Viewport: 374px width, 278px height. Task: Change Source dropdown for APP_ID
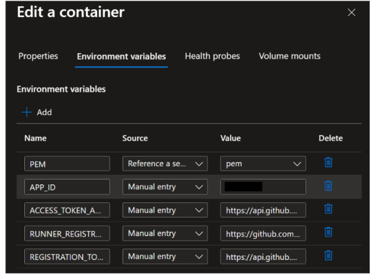(x=165, y=187)
